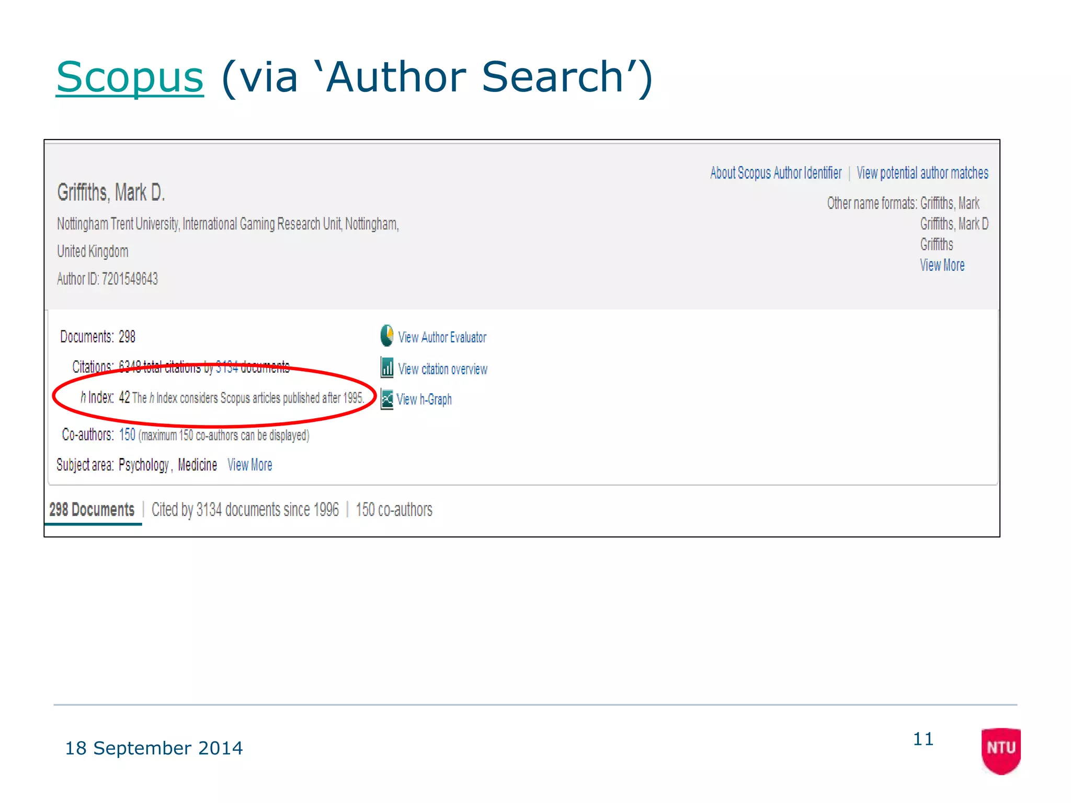Expand View More under other name formats
1071x803 pixels.
point(942,265)
